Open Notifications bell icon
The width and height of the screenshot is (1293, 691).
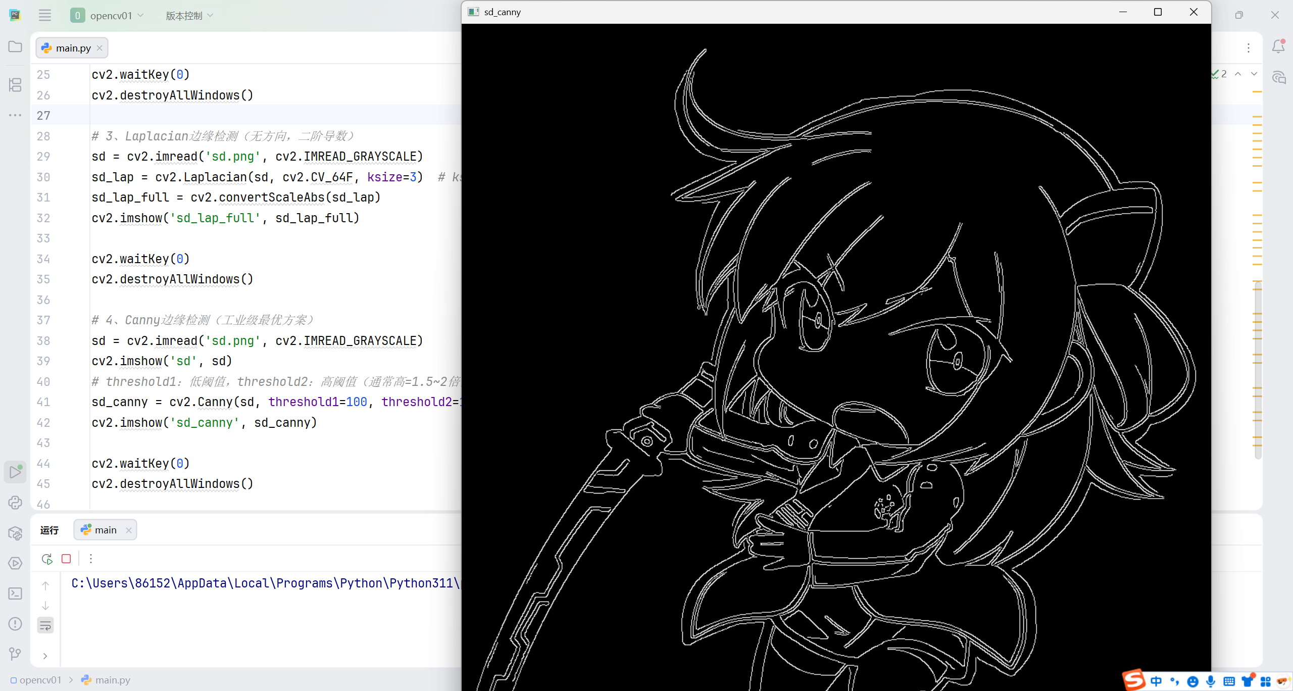pos(1278,46)
